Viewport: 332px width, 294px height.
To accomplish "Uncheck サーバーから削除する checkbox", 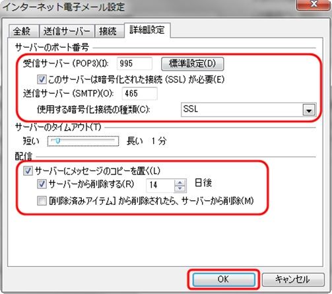I will [x=42, y=184].
